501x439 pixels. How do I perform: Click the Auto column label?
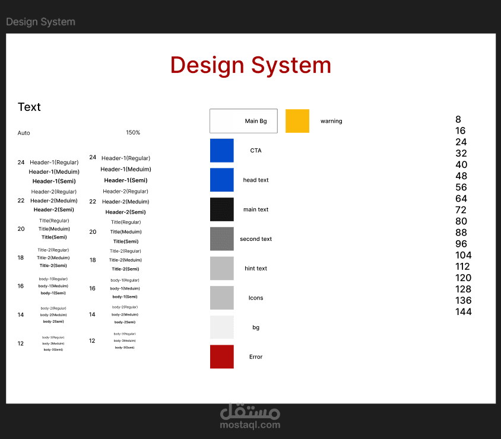click(24, 133)
